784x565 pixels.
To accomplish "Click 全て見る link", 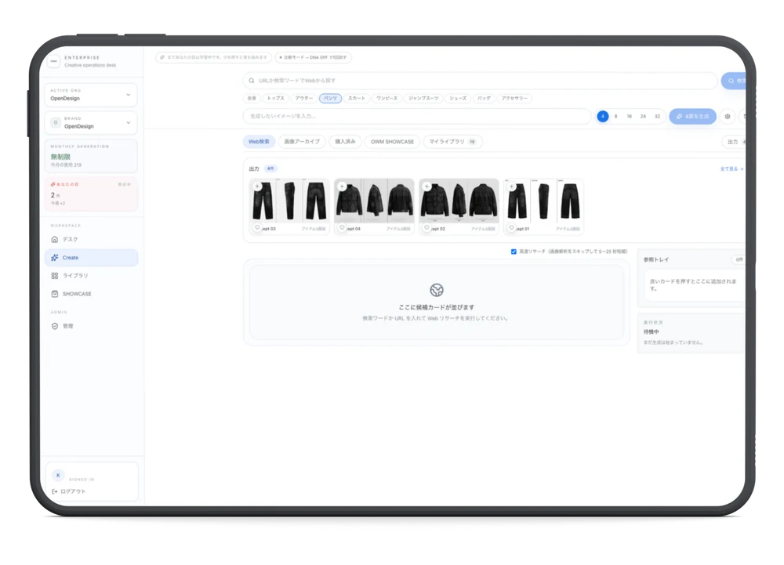I will (731, 168).
